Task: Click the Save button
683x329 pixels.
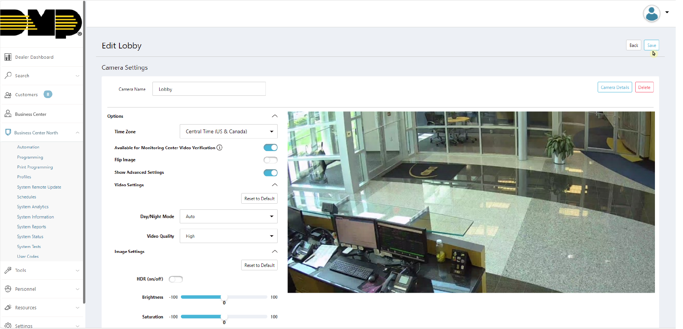Action: 651,45
